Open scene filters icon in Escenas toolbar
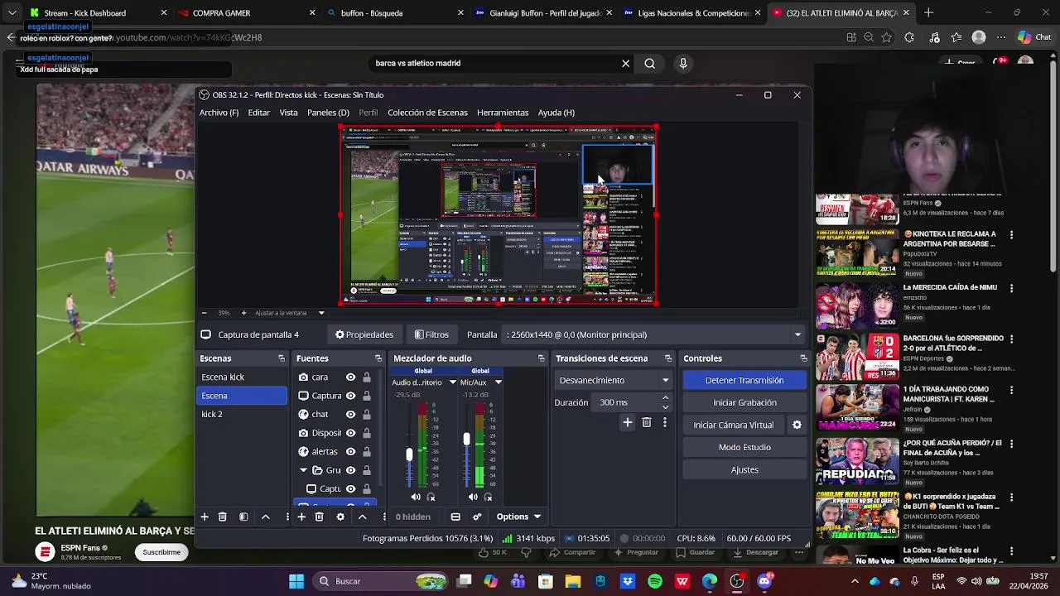The width and height of the screenshot is (1060, 596). click(243, 517)
